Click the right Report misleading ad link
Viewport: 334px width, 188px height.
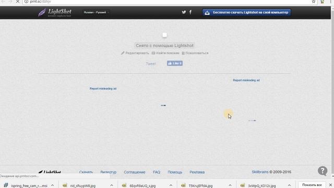(x=246, y=80)
